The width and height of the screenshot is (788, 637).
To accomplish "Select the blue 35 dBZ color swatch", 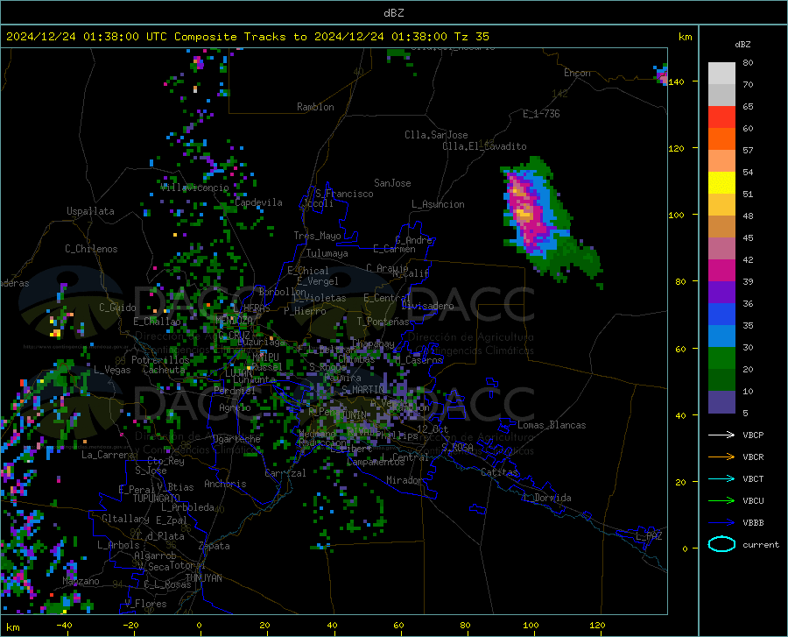I will pos(721,315).
